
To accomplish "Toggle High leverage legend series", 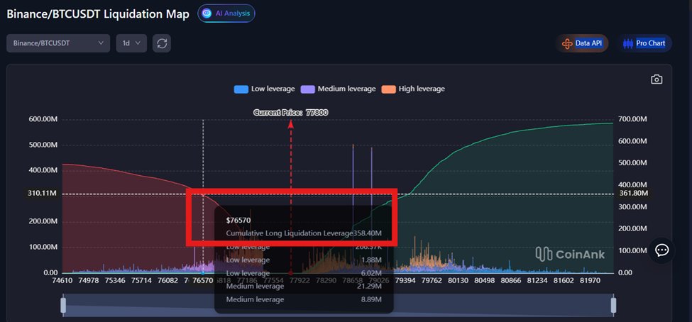I will click(x=413, y=89).
